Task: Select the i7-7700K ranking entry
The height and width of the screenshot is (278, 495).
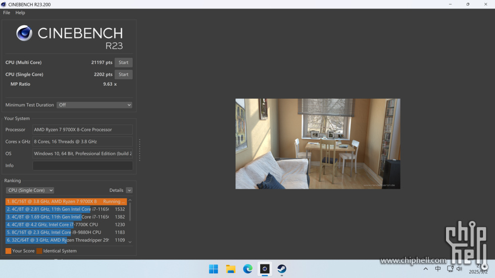Action: [x=66, y=225]
